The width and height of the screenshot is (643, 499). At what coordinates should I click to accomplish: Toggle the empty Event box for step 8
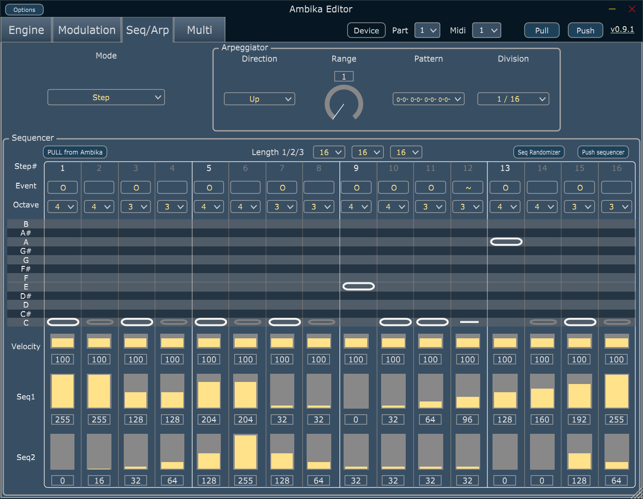(x=319, y=187)
